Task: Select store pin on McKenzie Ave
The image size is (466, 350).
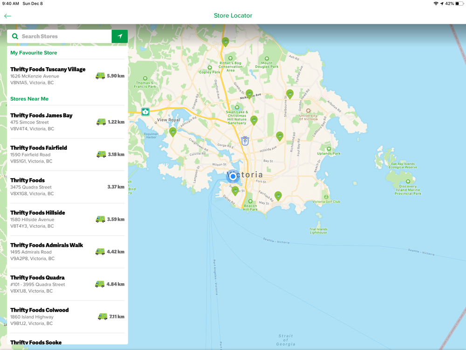Action: point(249,94)
